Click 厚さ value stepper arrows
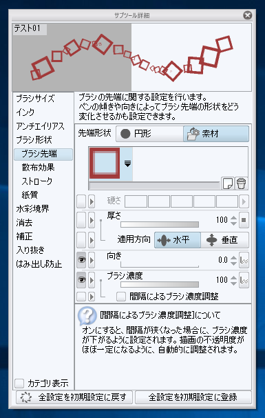 point(233,221)
